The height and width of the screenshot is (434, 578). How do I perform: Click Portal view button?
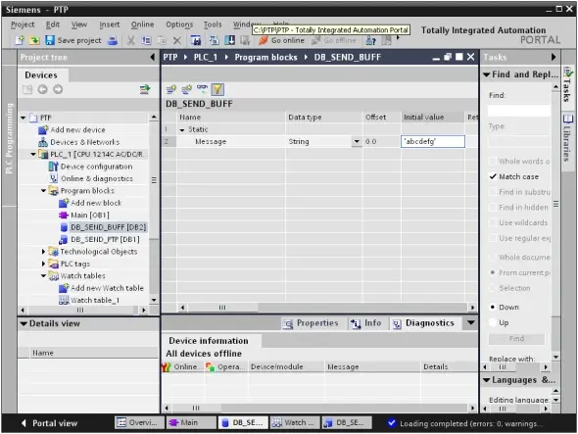49,423
